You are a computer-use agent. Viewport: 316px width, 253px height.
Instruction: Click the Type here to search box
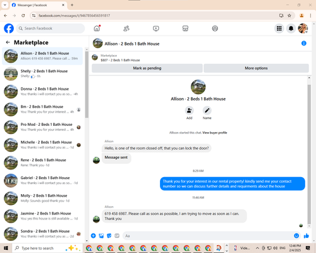[x=47, y=248]
